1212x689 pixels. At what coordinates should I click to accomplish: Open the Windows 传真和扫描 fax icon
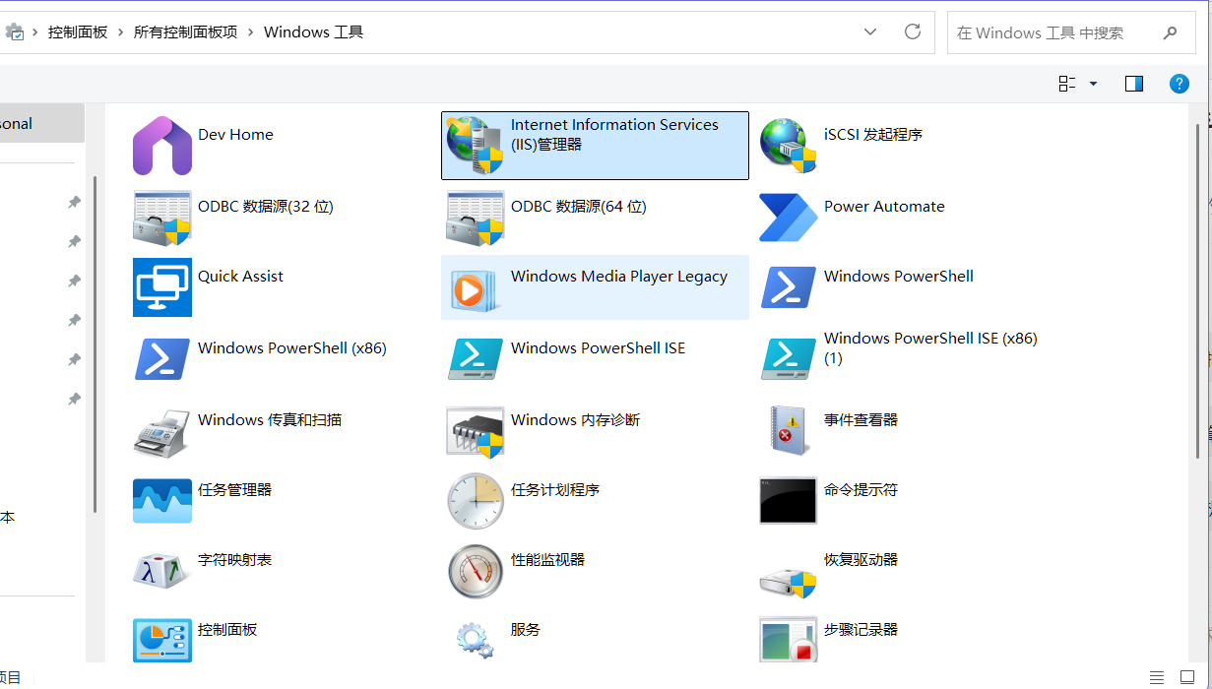(x=162, y=433)
